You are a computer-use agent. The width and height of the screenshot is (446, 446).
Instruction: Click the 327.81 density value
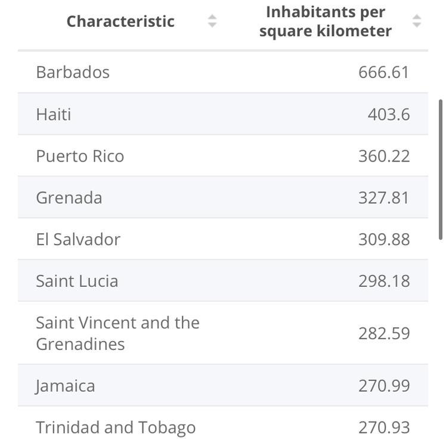click(384, 198)
